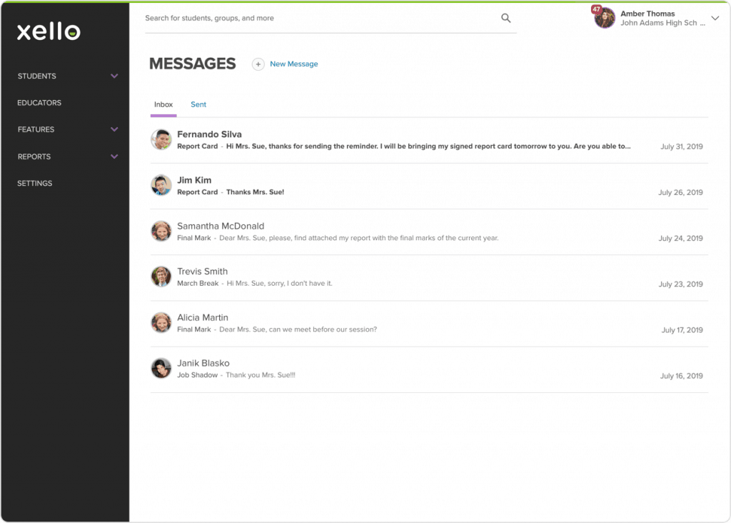The height and width of the screenshot is (523, 731).
Task: Click the search magnifier icon
Action: [505, 19]
